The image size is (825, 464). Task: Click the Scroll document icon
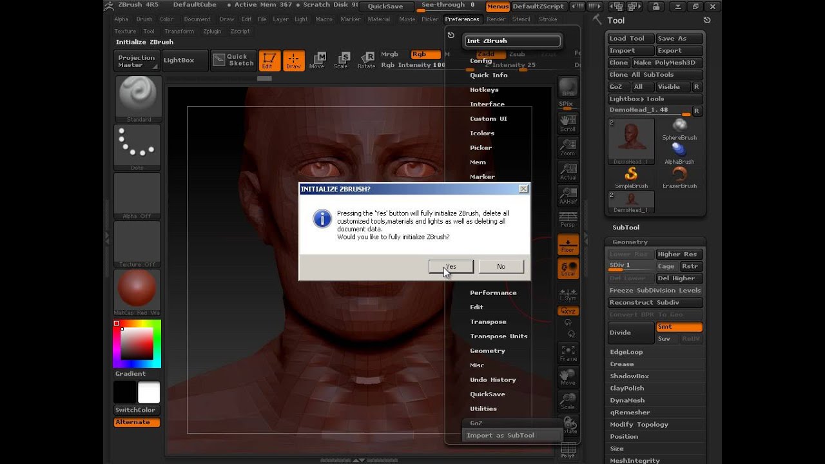(568, 122)
